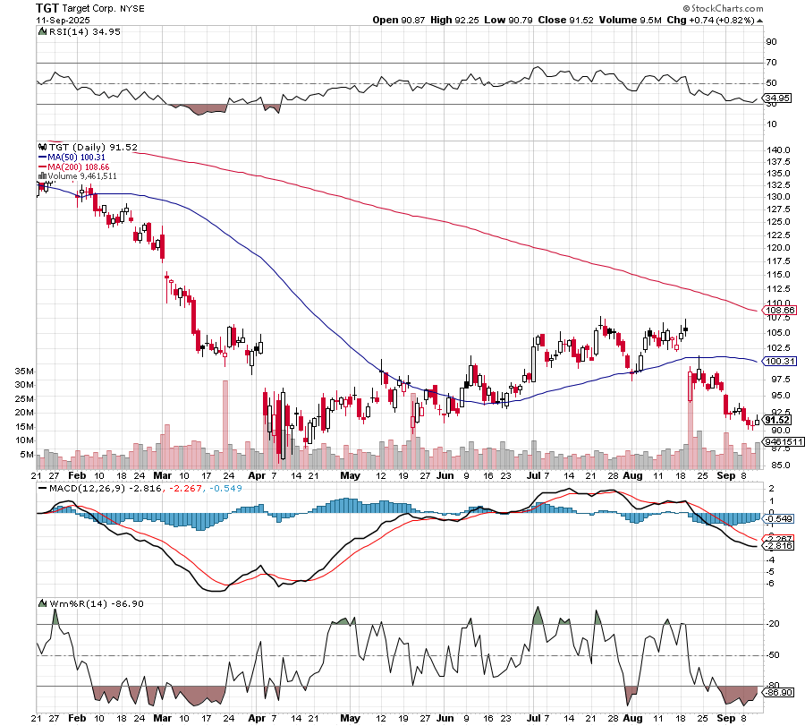This screenshot has height=726, width=805.
Task: Click the red -2.267 signal value in MACD legend
Action: point(183,488)
